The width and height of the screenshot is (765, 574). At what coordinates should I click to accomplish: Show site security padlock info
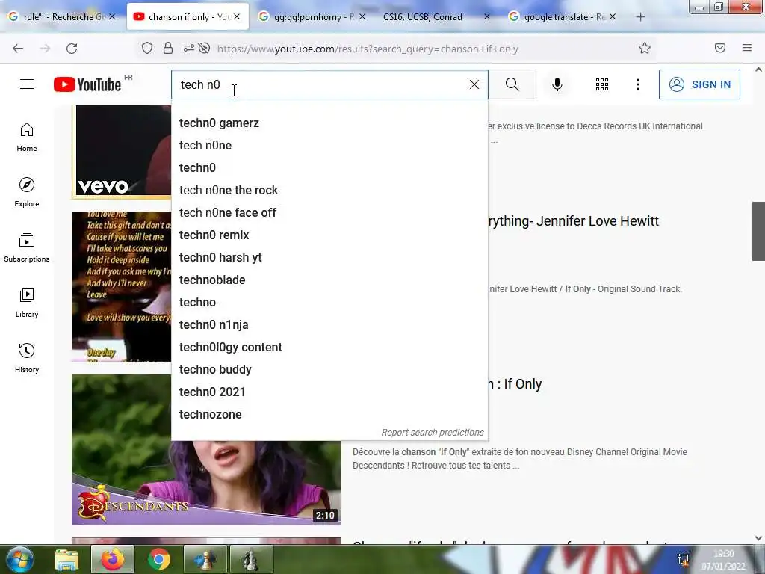(168, 48)
